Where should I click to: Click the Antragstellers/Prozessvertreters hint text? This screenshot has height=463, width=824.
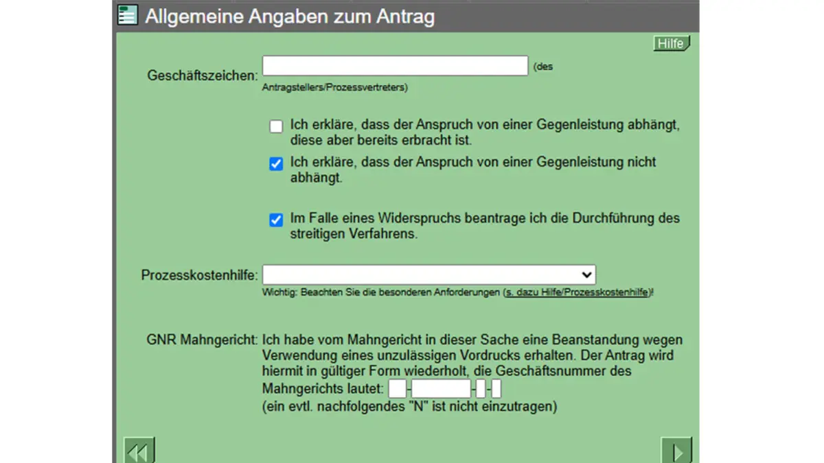pos(335,87)
